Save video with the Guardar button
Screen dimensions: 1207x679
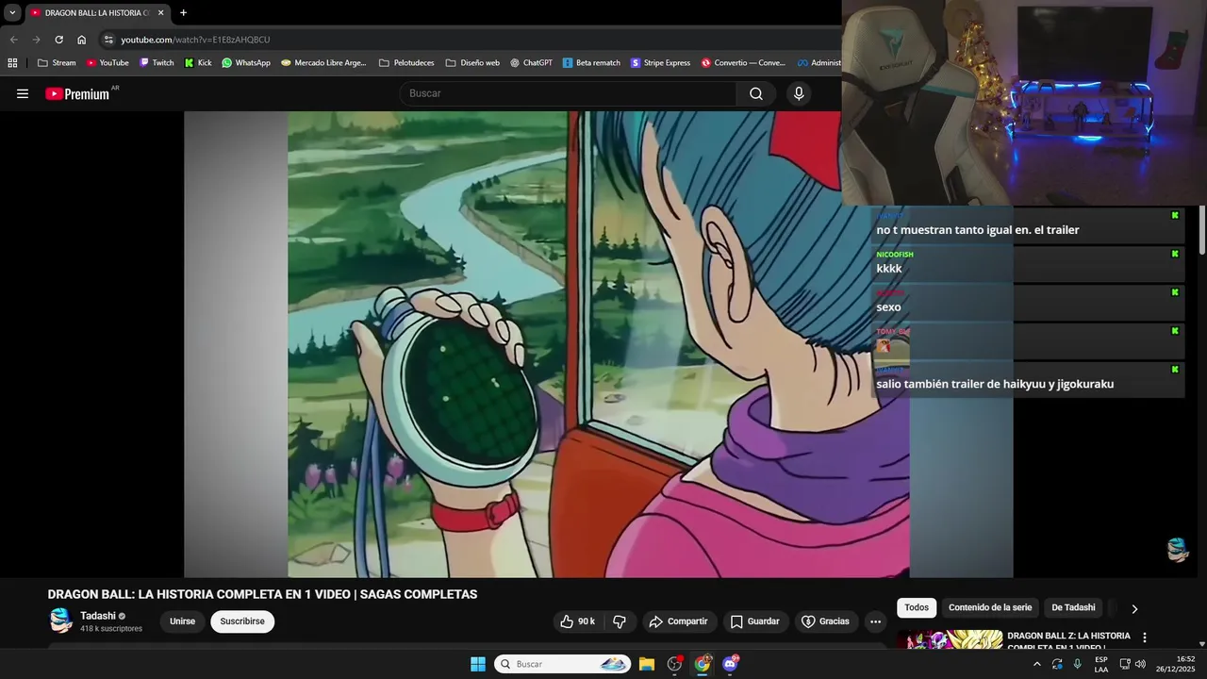click(x=756, y=621)
